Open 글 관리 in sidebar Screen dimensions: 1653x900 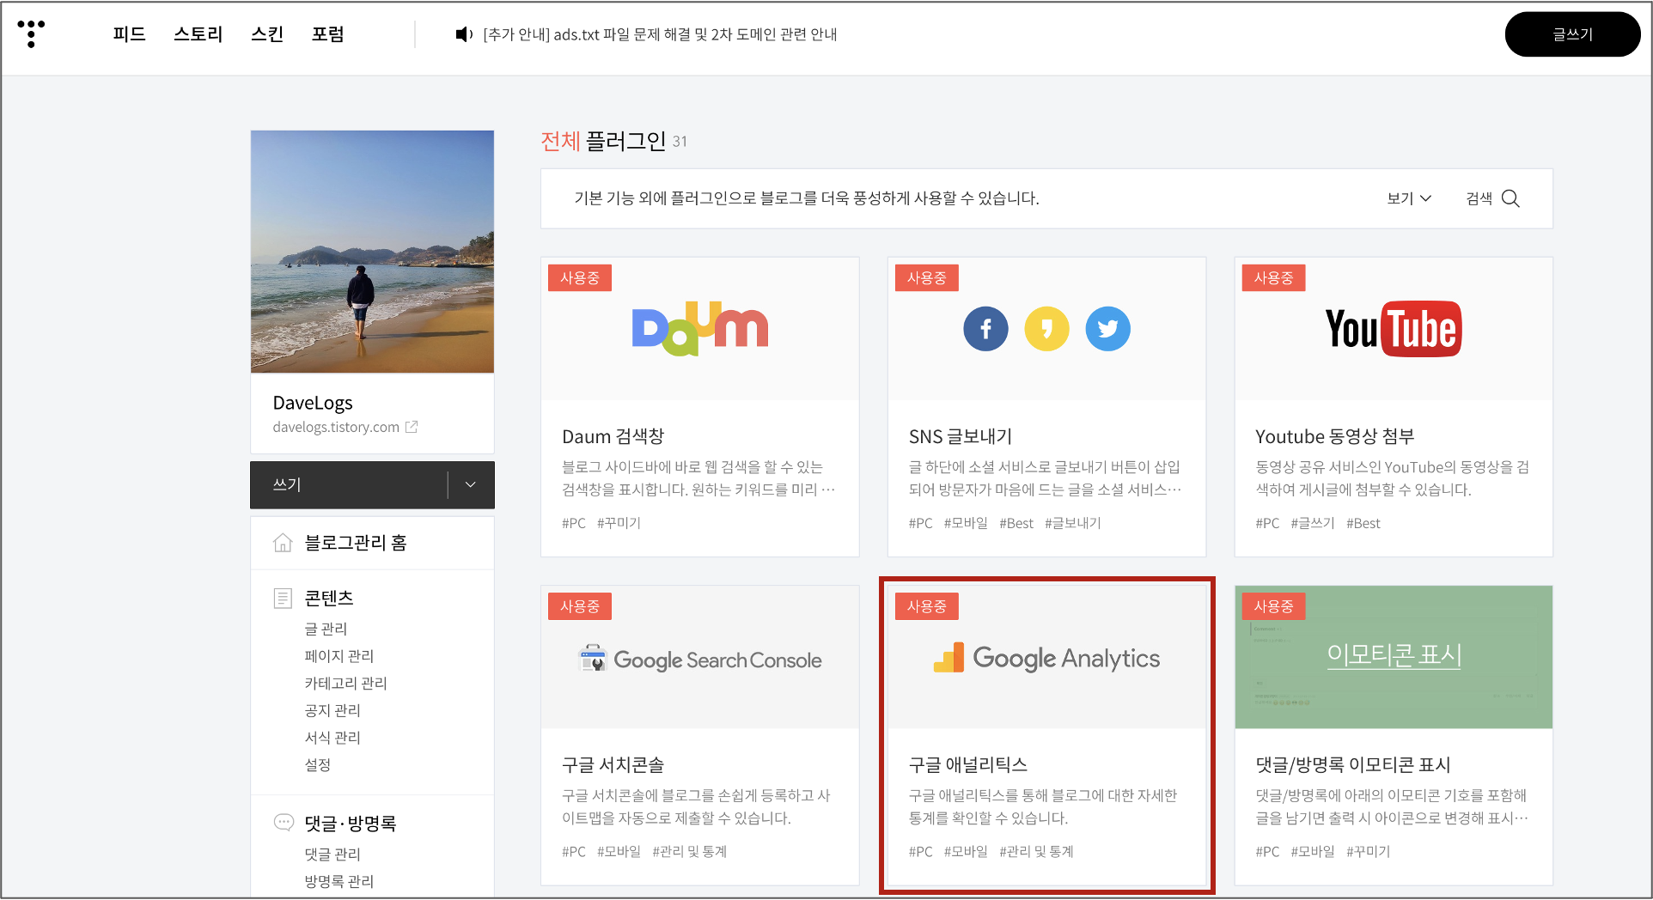[326, 629]
